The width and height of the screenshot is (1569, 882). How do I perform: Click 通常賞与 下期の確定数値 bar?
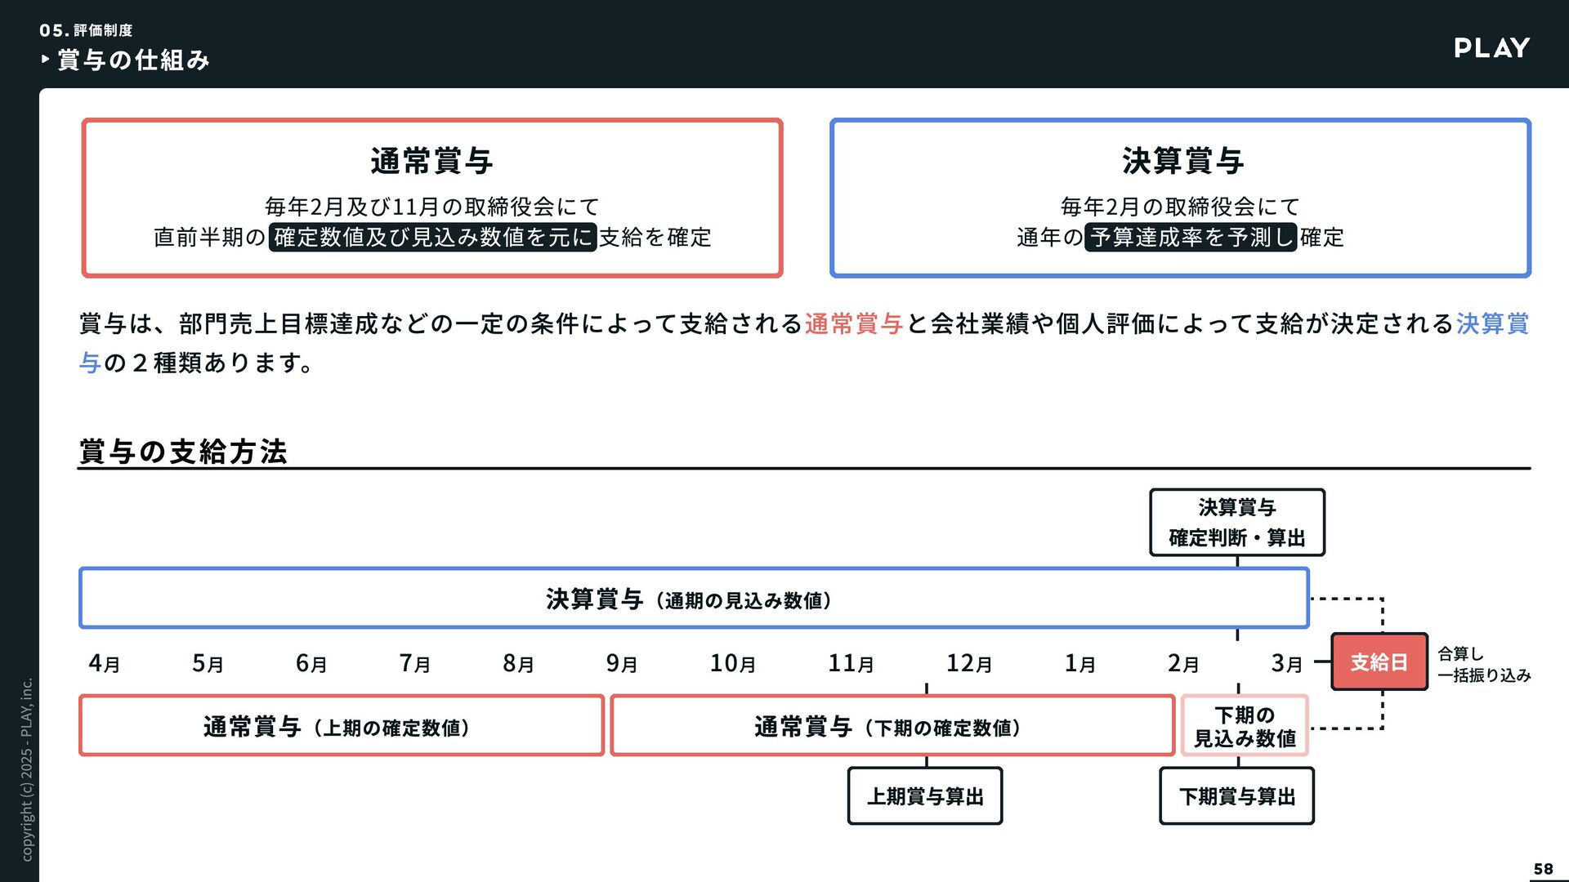[x=892, y=726]
